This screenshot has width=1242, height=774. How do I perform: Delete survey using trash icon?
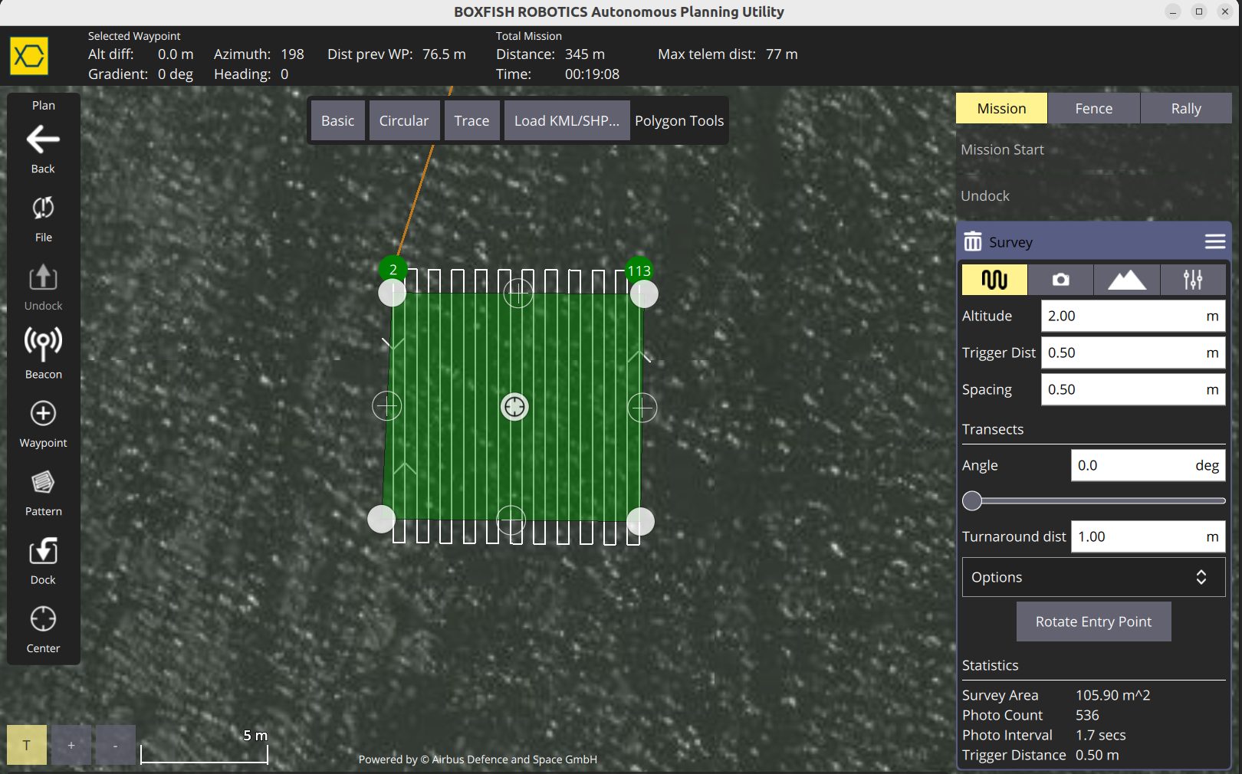point(972,241)
